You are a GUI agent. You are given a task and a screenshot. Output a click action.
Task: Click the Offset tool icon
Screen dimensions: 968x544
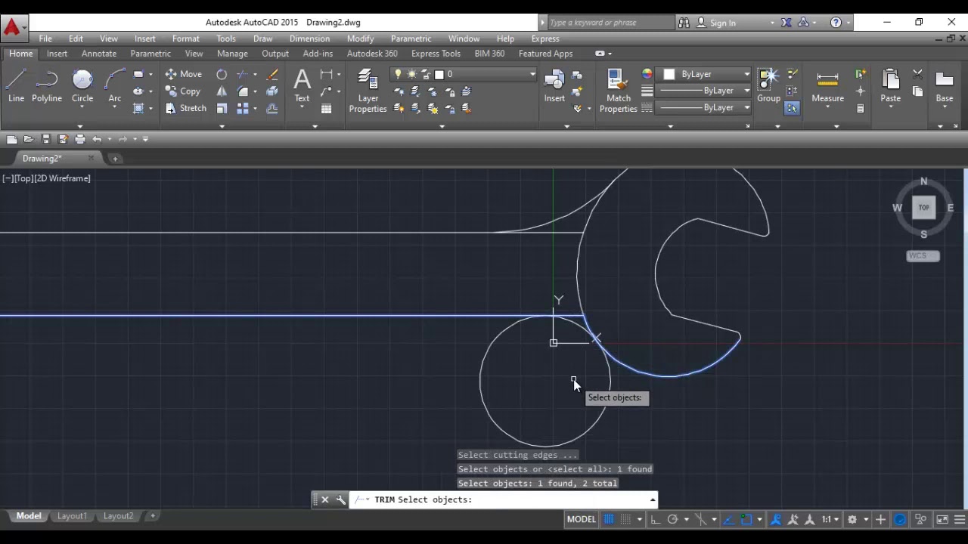(272, 109)
